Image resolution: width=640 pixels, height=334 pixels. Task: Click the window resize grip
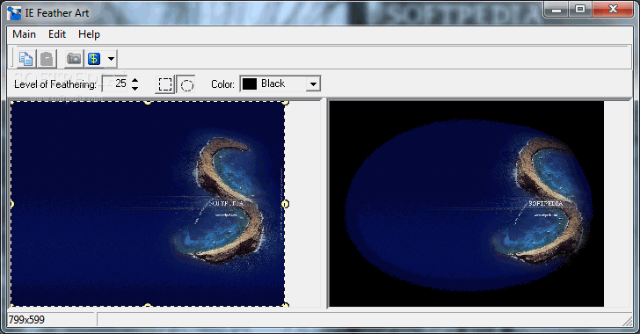click(628, 321)
